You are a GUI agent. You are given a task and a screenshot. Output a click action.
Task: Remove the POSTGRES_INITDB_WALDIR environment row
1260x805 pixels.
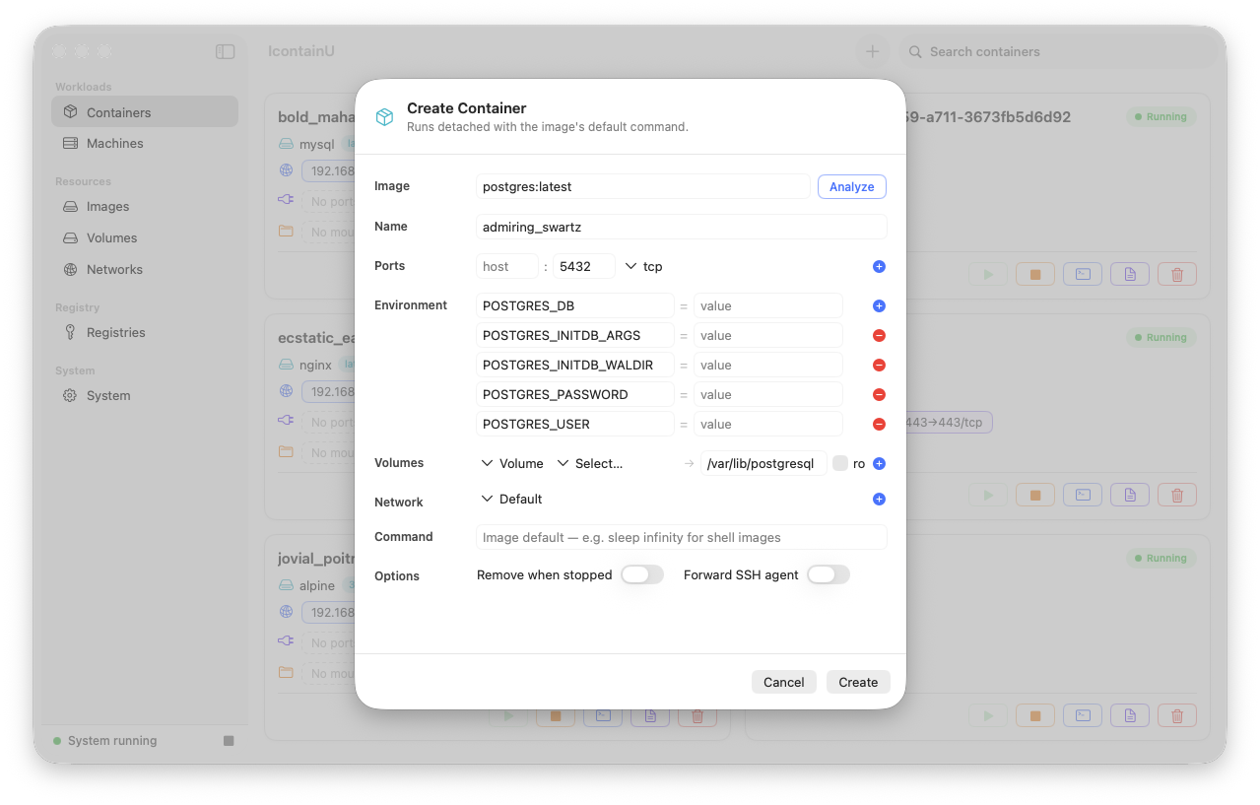879,365
